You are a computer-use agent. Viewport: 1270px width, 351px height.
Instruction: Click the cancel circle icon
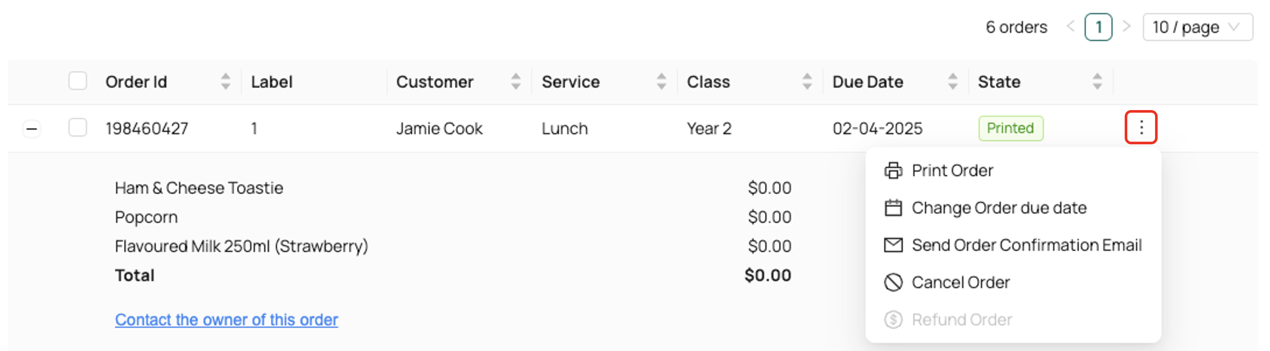pos(892,282)
